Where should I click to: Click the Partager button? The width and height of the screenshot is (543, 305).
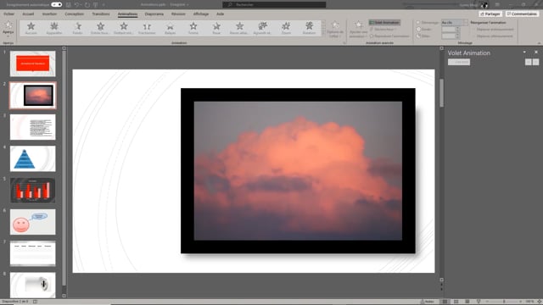(x=490, y=14)
